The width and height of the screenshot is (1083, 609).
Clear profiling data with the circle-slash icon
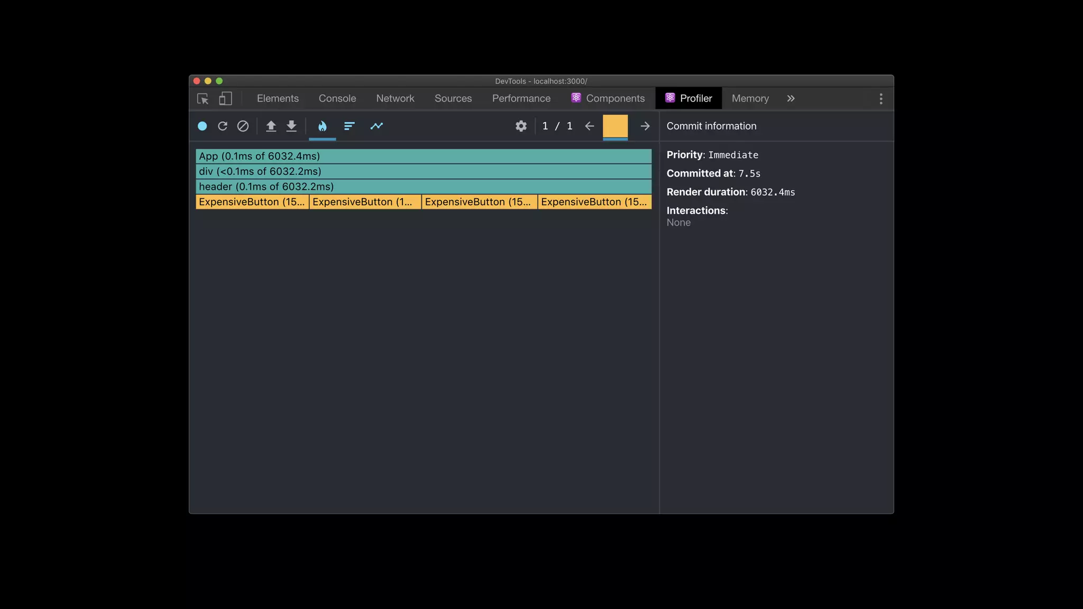coord(243,126)
